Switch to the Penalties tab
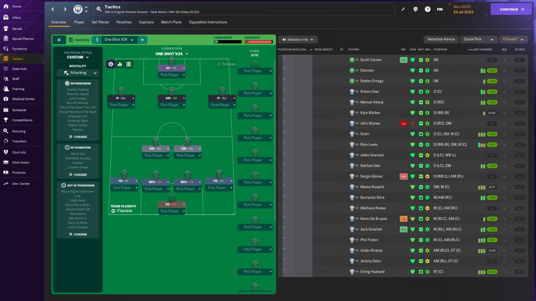The image size is (536, 301). pyautogui.click(x=124, y=22)
